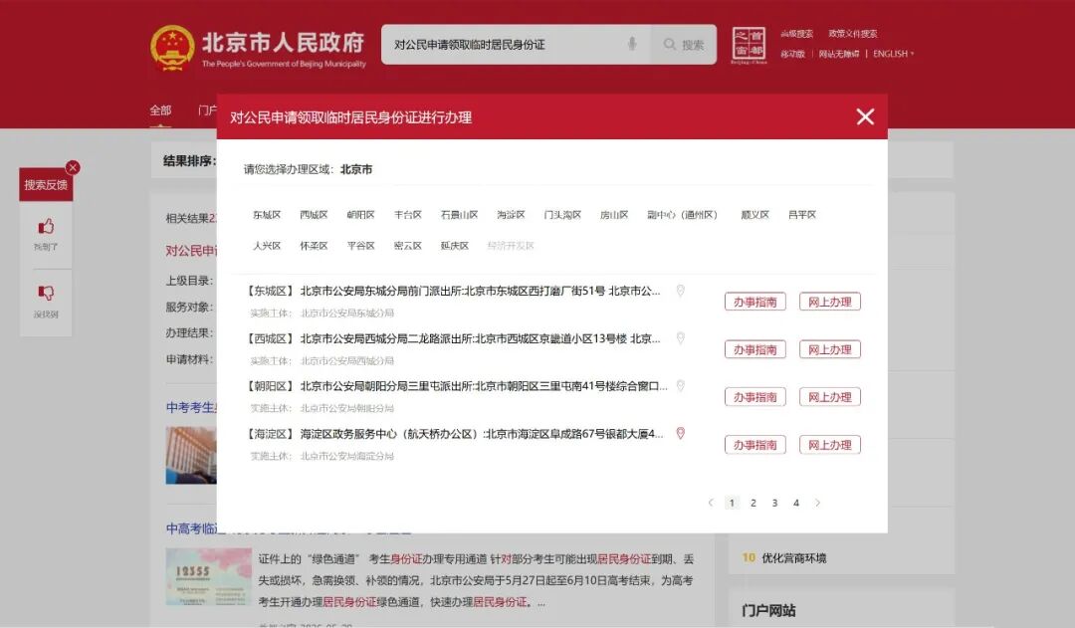Click the 北京市人民政府 site title
The image size is (1075, 628).
coord(283,42)
